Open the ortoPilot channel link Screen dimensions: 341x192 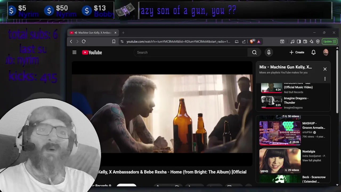tap(307, 132)
